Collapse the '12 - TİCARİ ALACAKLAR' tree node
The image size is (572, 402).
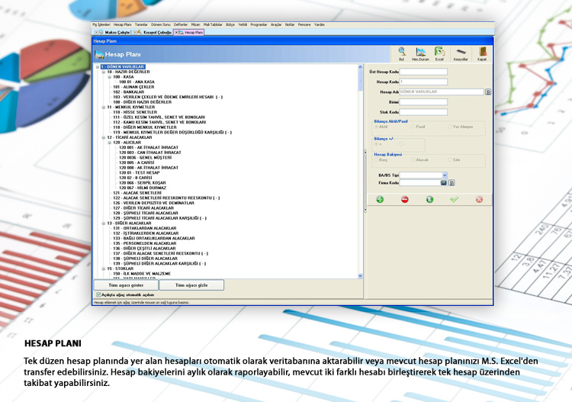pyautogui.click(x=104, y=137)
